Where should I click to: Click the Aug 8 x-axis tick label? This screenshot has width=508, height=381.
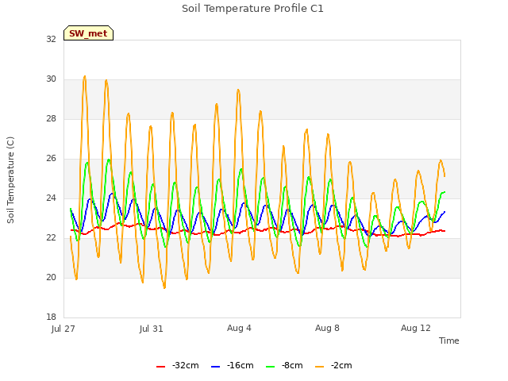pyautogui.click(x=327, y=328)
